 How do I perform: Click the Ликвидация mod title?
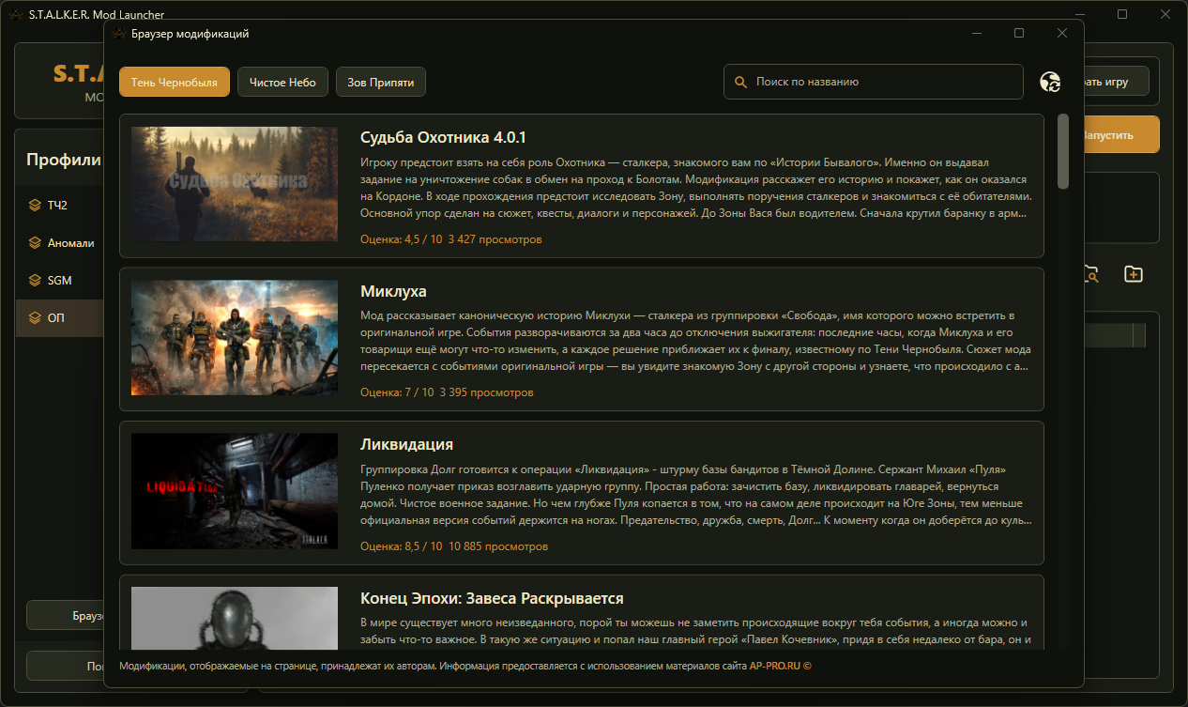coord(406,444)
